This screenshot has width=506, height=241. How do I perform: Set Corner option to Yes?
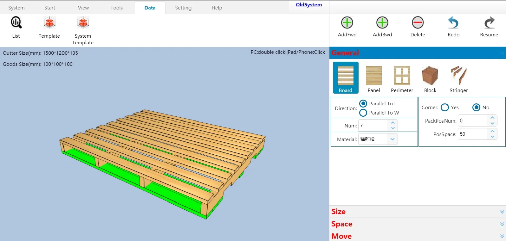tap(445, 108)
